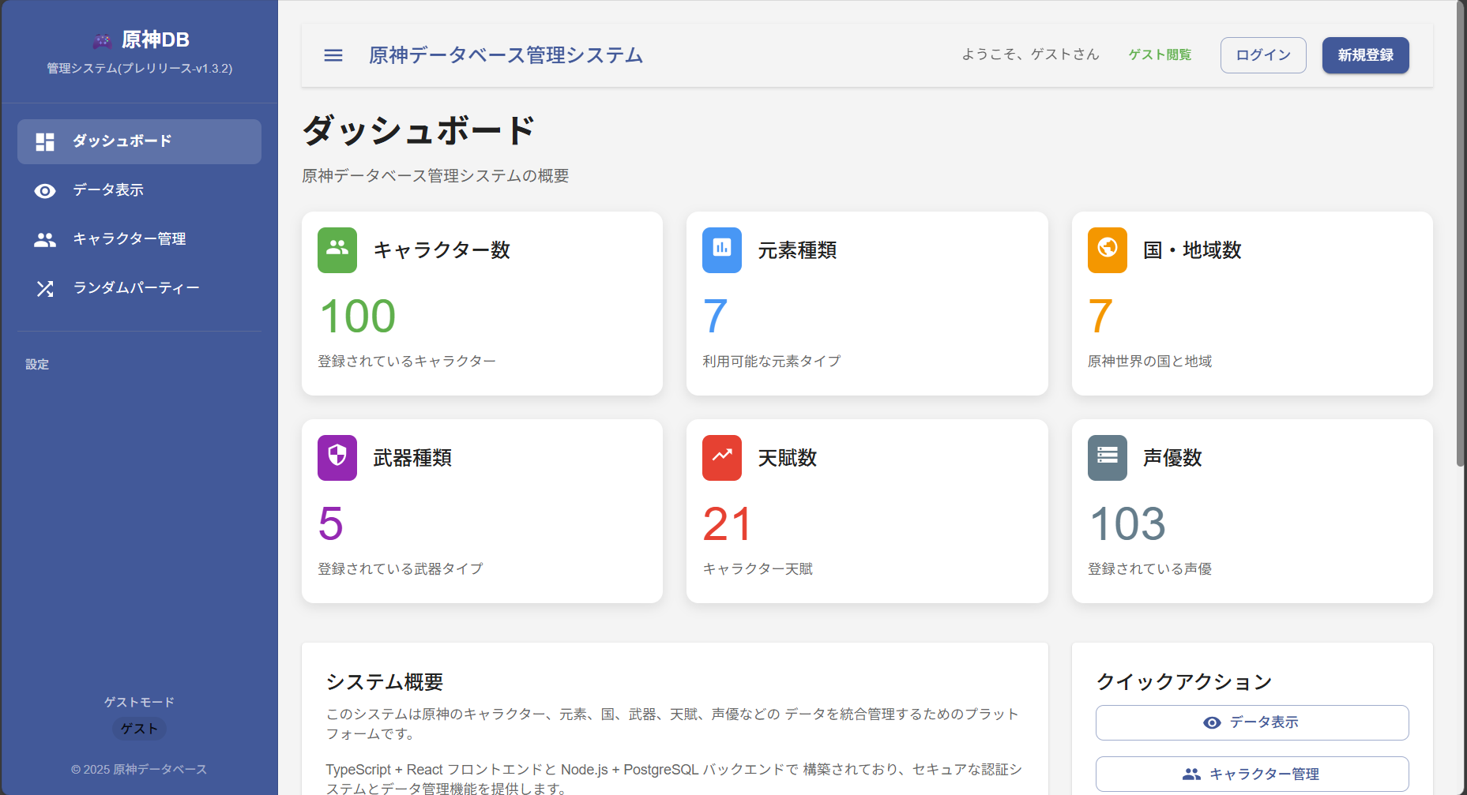Select the dashboard icon in the sidebar
Viewport: 1467px width, 795px height.
tap(44, 141)
